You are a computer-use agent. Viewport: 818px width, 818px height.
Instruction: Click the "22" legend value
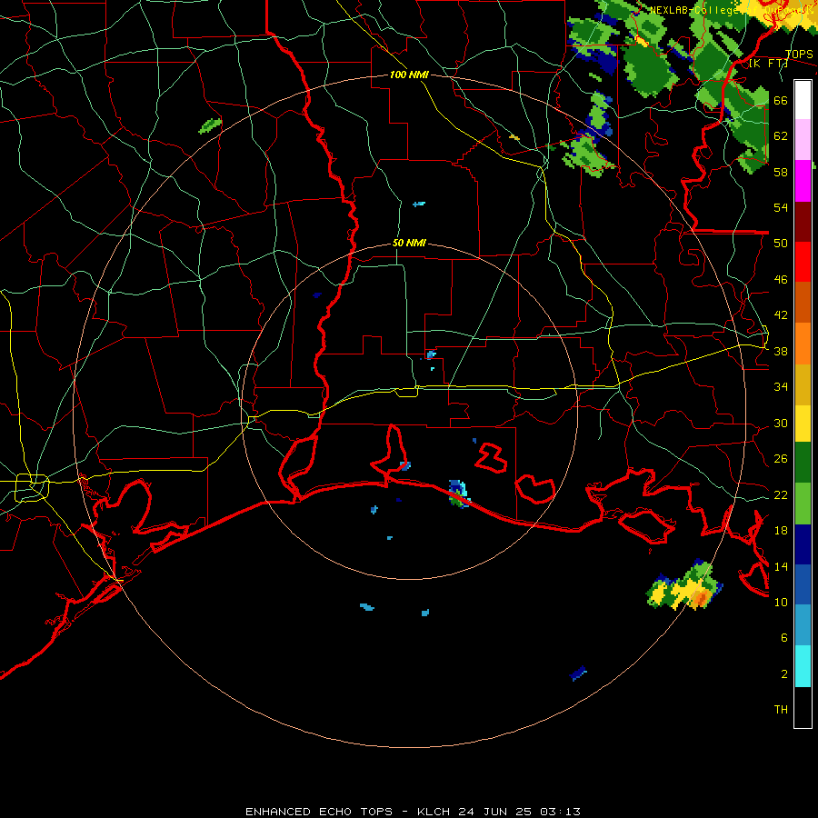coord(781,494)
